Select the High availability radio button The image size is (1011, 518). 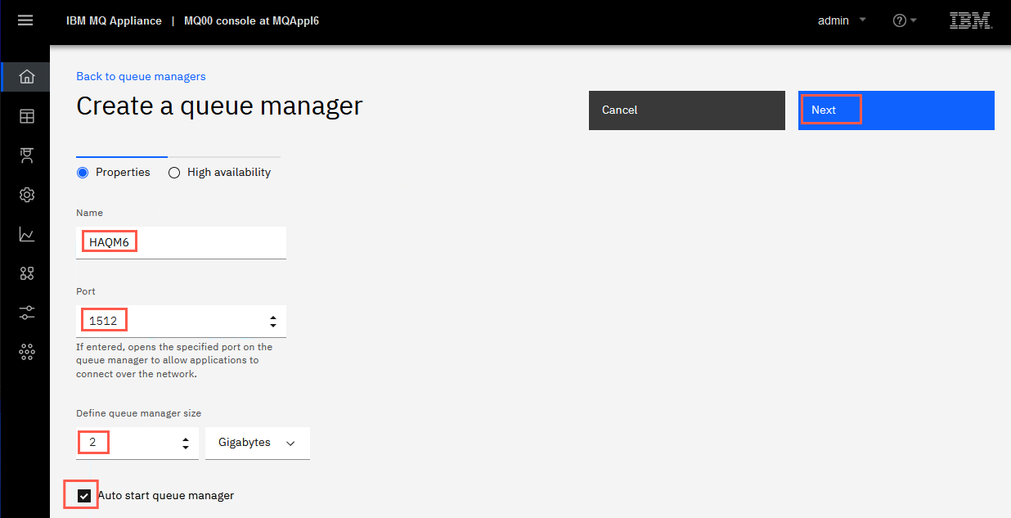[174, 173]
